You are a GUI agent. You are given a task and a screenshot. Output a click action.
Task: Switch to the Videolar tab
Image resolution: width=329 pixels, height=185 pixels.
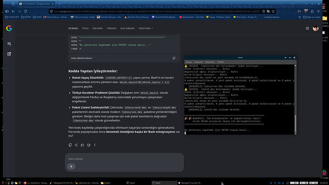pyautogui.click(x=112, y=28)
